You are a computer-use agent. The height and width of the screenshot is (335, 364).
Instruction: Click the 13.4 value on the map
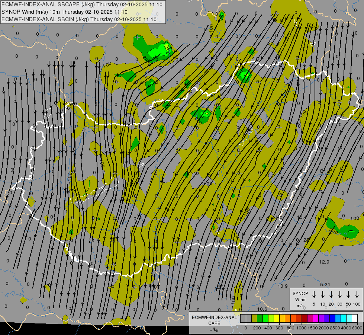coord(302,217)
